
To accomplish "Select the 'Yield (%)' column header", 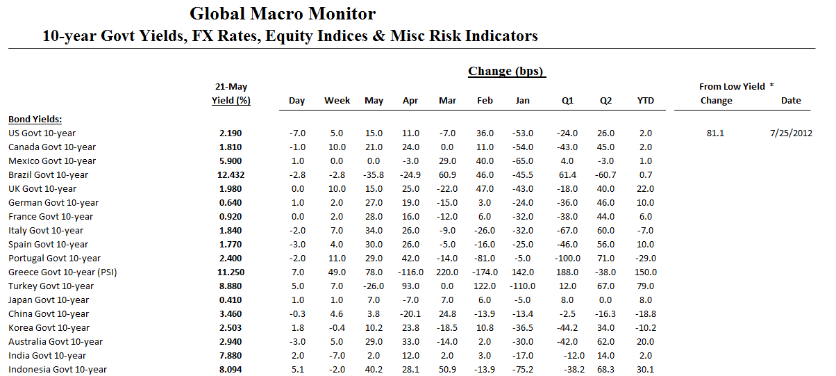I will click(231, 100).
